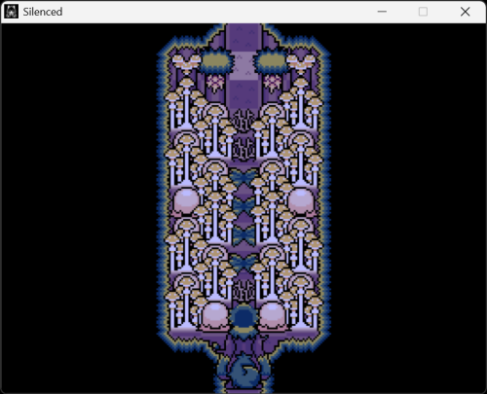
Task: Click the right olive-green bush at top
Action: [272, 61]
